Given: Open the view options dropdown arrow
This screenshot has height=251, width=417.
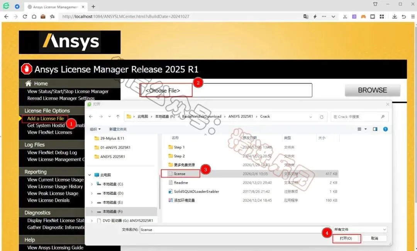Looking at the screenshot, I should click(x=365, y=129).
